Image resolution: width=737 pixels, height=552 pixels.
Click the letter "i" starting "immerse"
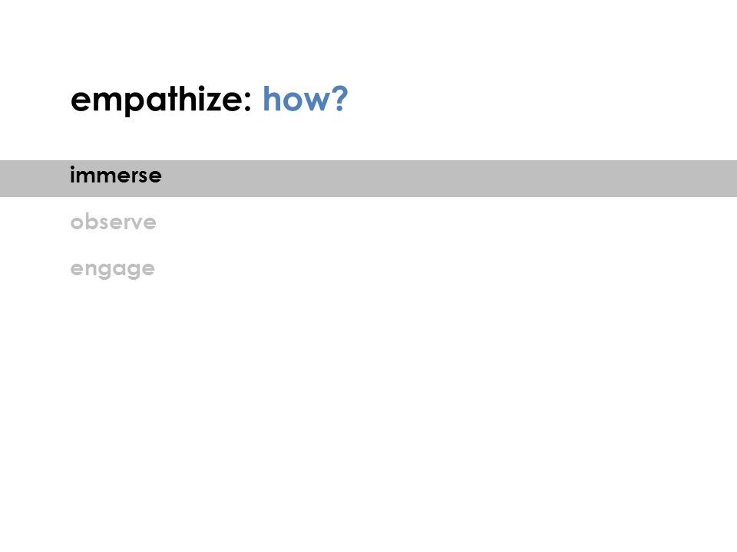click(x=72, y=175)
